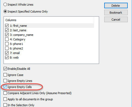Image resolution: width=132 pixels, height=107 pixels.
Task: Uncheck the 3: company_name column
Action: tap(7, 35)
